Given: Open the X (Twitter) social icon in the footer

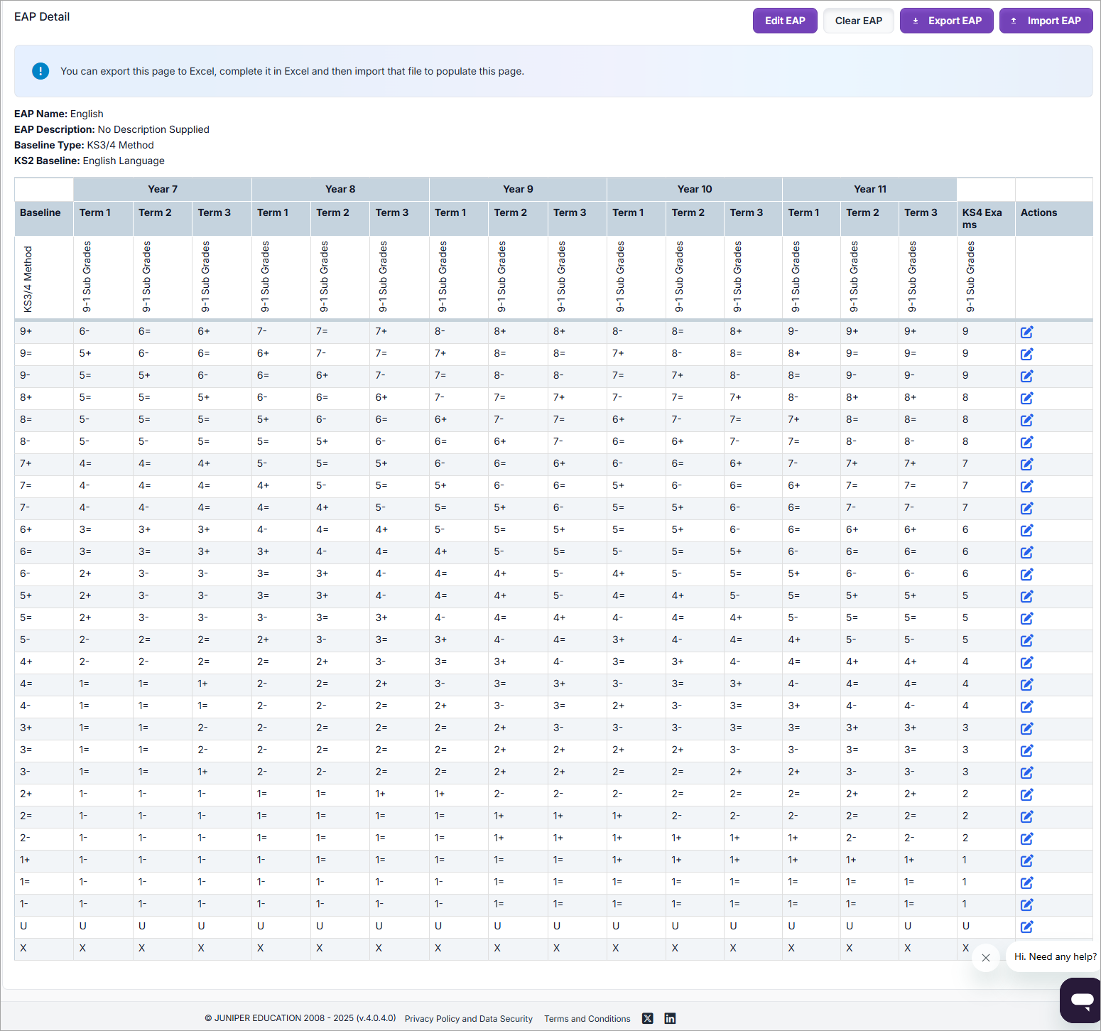Looking at the screenshot, I should pos(647,1018).
